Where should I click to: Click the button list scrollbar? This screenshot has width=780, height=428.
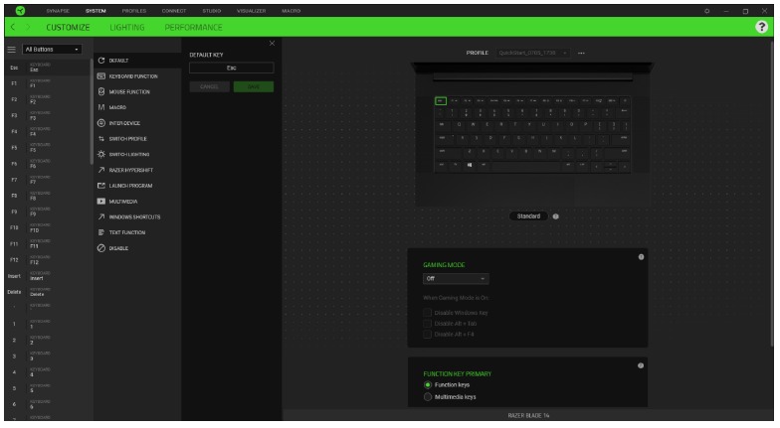(x=92, y=111)
